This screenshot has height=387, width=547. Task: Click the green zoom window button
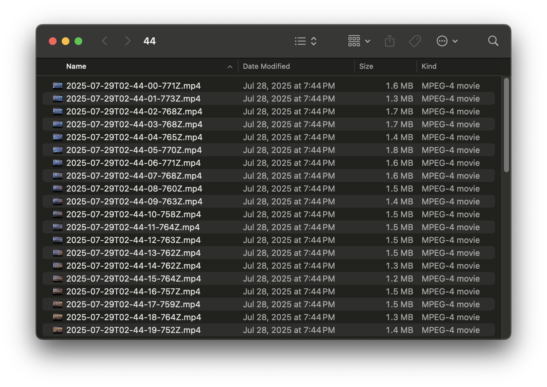coord(78,41)
